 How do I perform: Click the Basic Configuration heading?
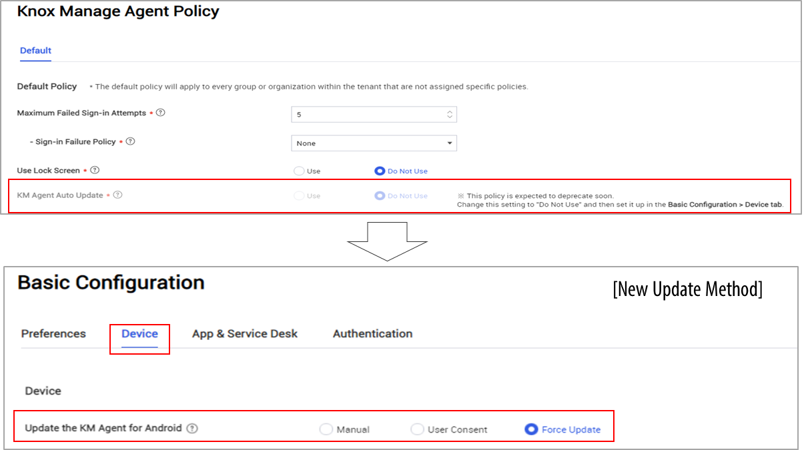[111, 283]
